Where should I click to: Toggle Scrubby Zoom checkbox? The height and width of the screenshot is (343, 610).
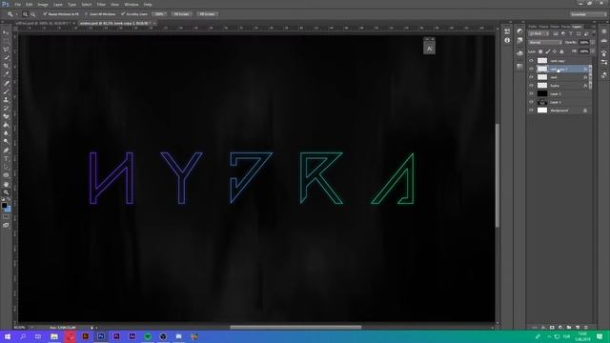[123, 14]
